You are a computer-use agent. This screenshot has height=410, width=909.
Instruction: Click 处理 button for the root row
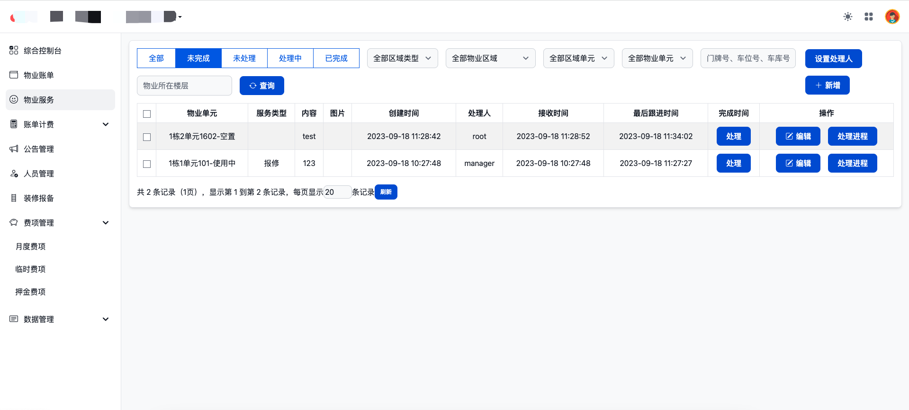(x=734, y=136)
